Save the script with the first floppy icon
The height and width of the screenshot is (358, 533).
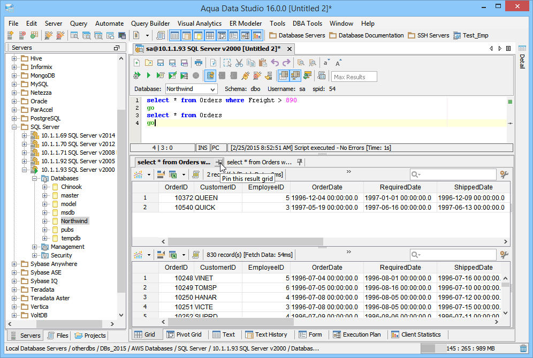[161, 63]
